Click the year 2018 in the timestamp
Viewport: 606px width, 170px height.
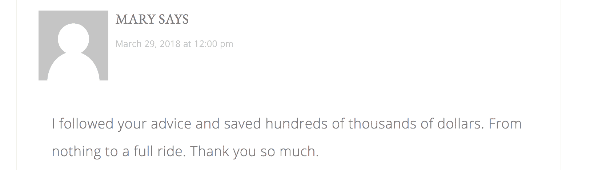pos(170,44)
